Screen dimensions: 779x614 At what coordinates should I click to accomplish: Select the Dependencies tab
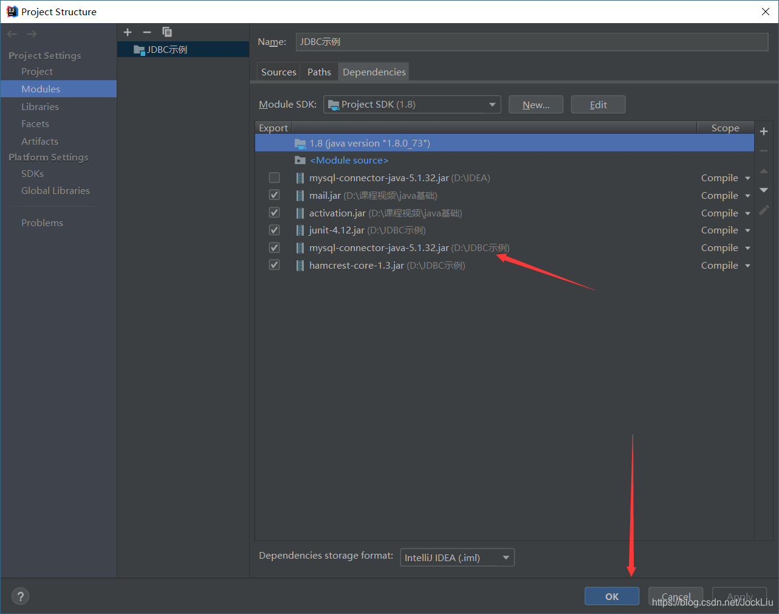374,72
